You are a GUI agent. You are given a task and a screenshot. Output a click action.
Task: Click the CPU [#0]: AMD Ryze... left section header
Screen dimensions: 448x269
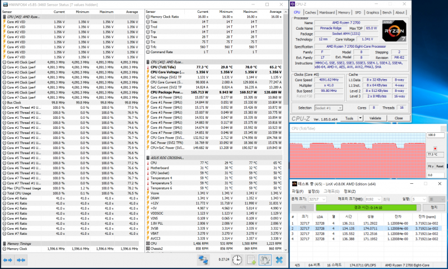70,17
